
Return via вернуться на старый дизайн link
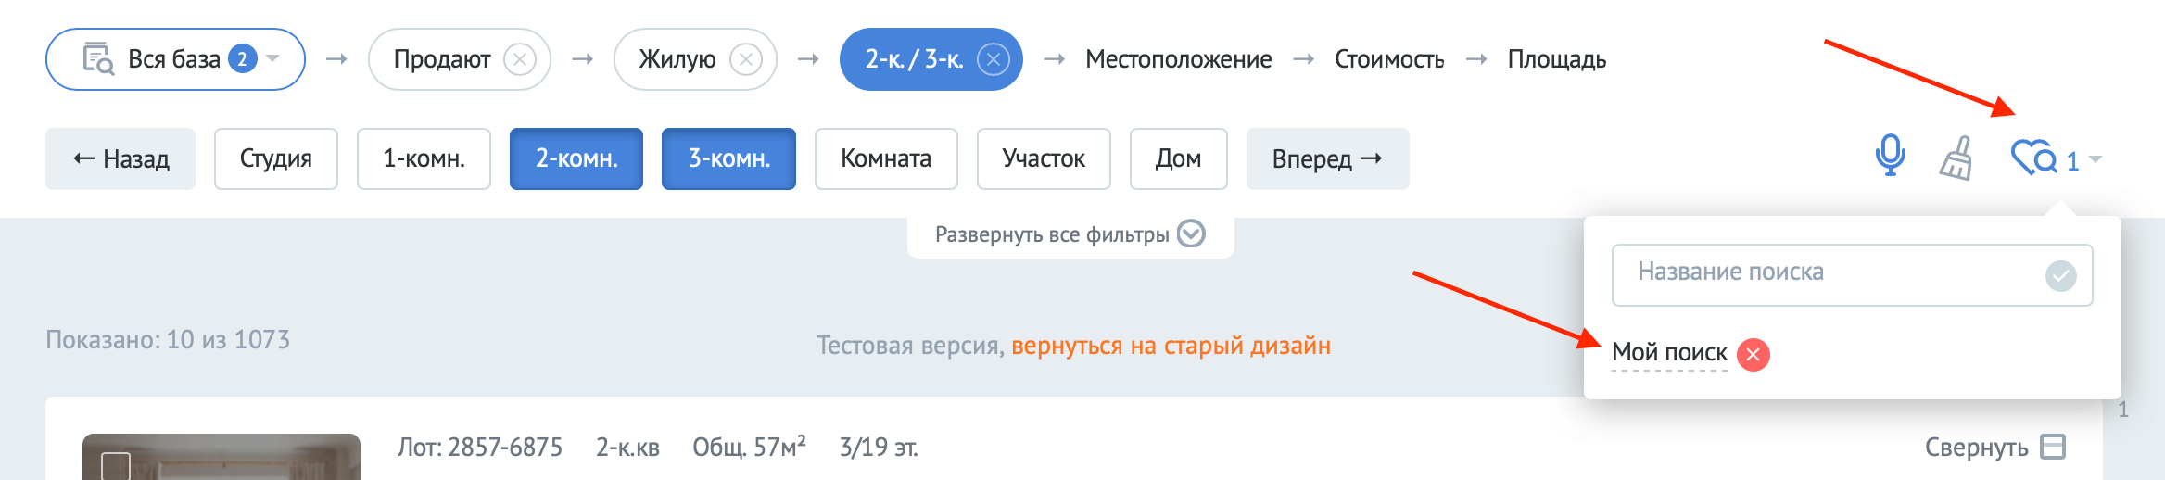tap(1171, 346)
